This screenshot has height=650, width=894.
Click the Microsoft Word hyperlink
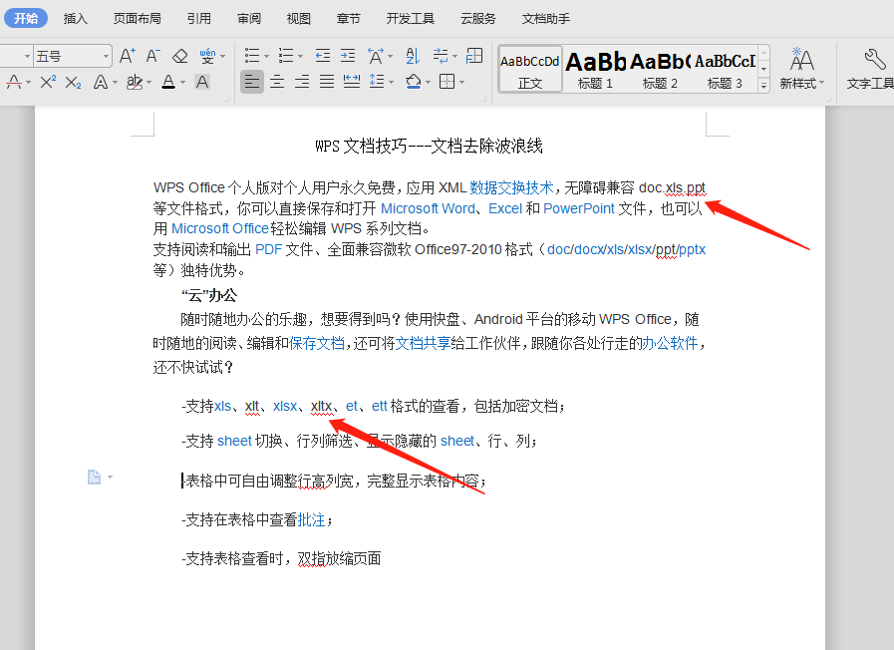(428, 208)
